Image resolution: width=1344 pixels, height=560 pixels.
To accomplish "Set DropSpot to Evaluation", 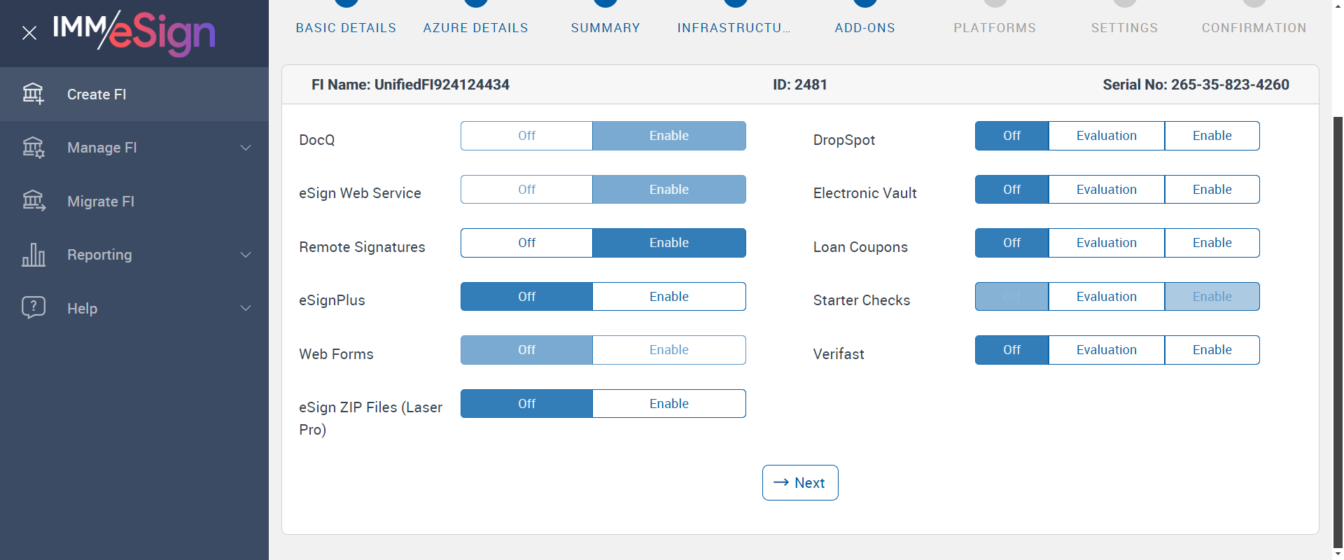I will [x=1107, y=136].
